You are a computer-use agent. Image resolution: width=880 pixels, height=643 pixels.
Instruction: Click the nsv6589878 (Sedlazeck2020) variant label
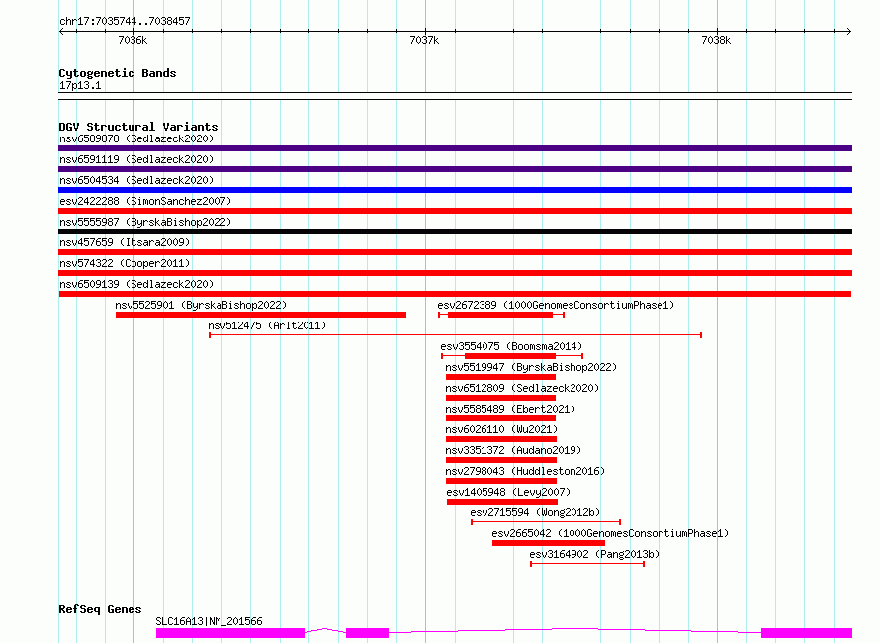[x=136, y=138]
